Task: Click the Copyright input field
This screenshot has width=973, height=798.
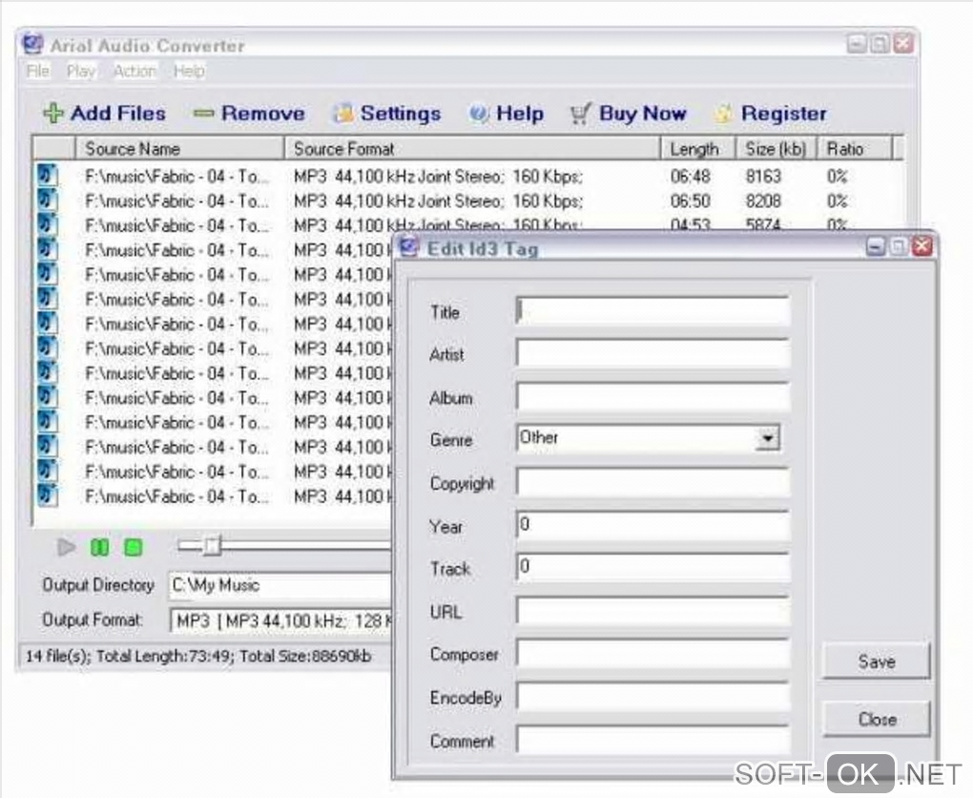Action: [652, 482]
